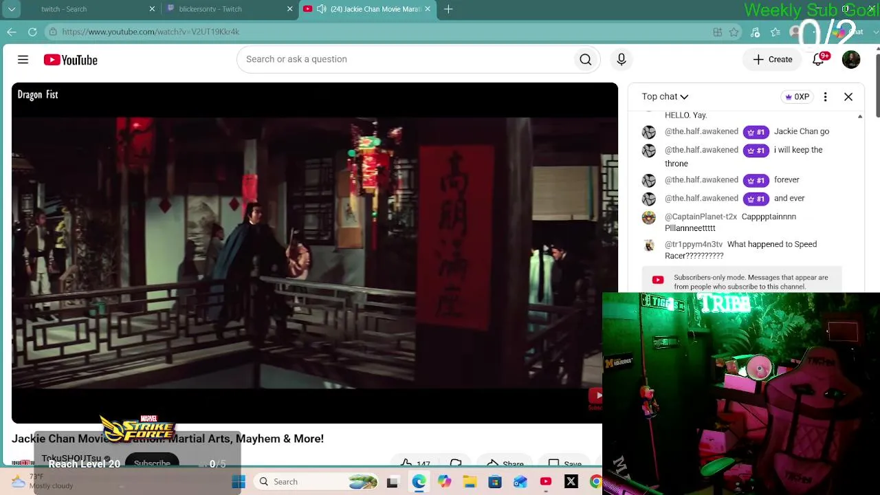Open the weather widget showing Mostly cloudy
This screenshot has width=880, height=495.
pos(43,481)
